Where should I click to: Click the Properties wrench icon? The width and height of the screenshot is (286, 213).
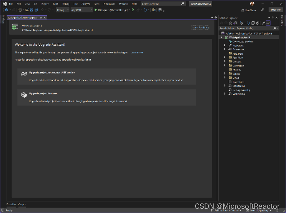click(263, 23)
